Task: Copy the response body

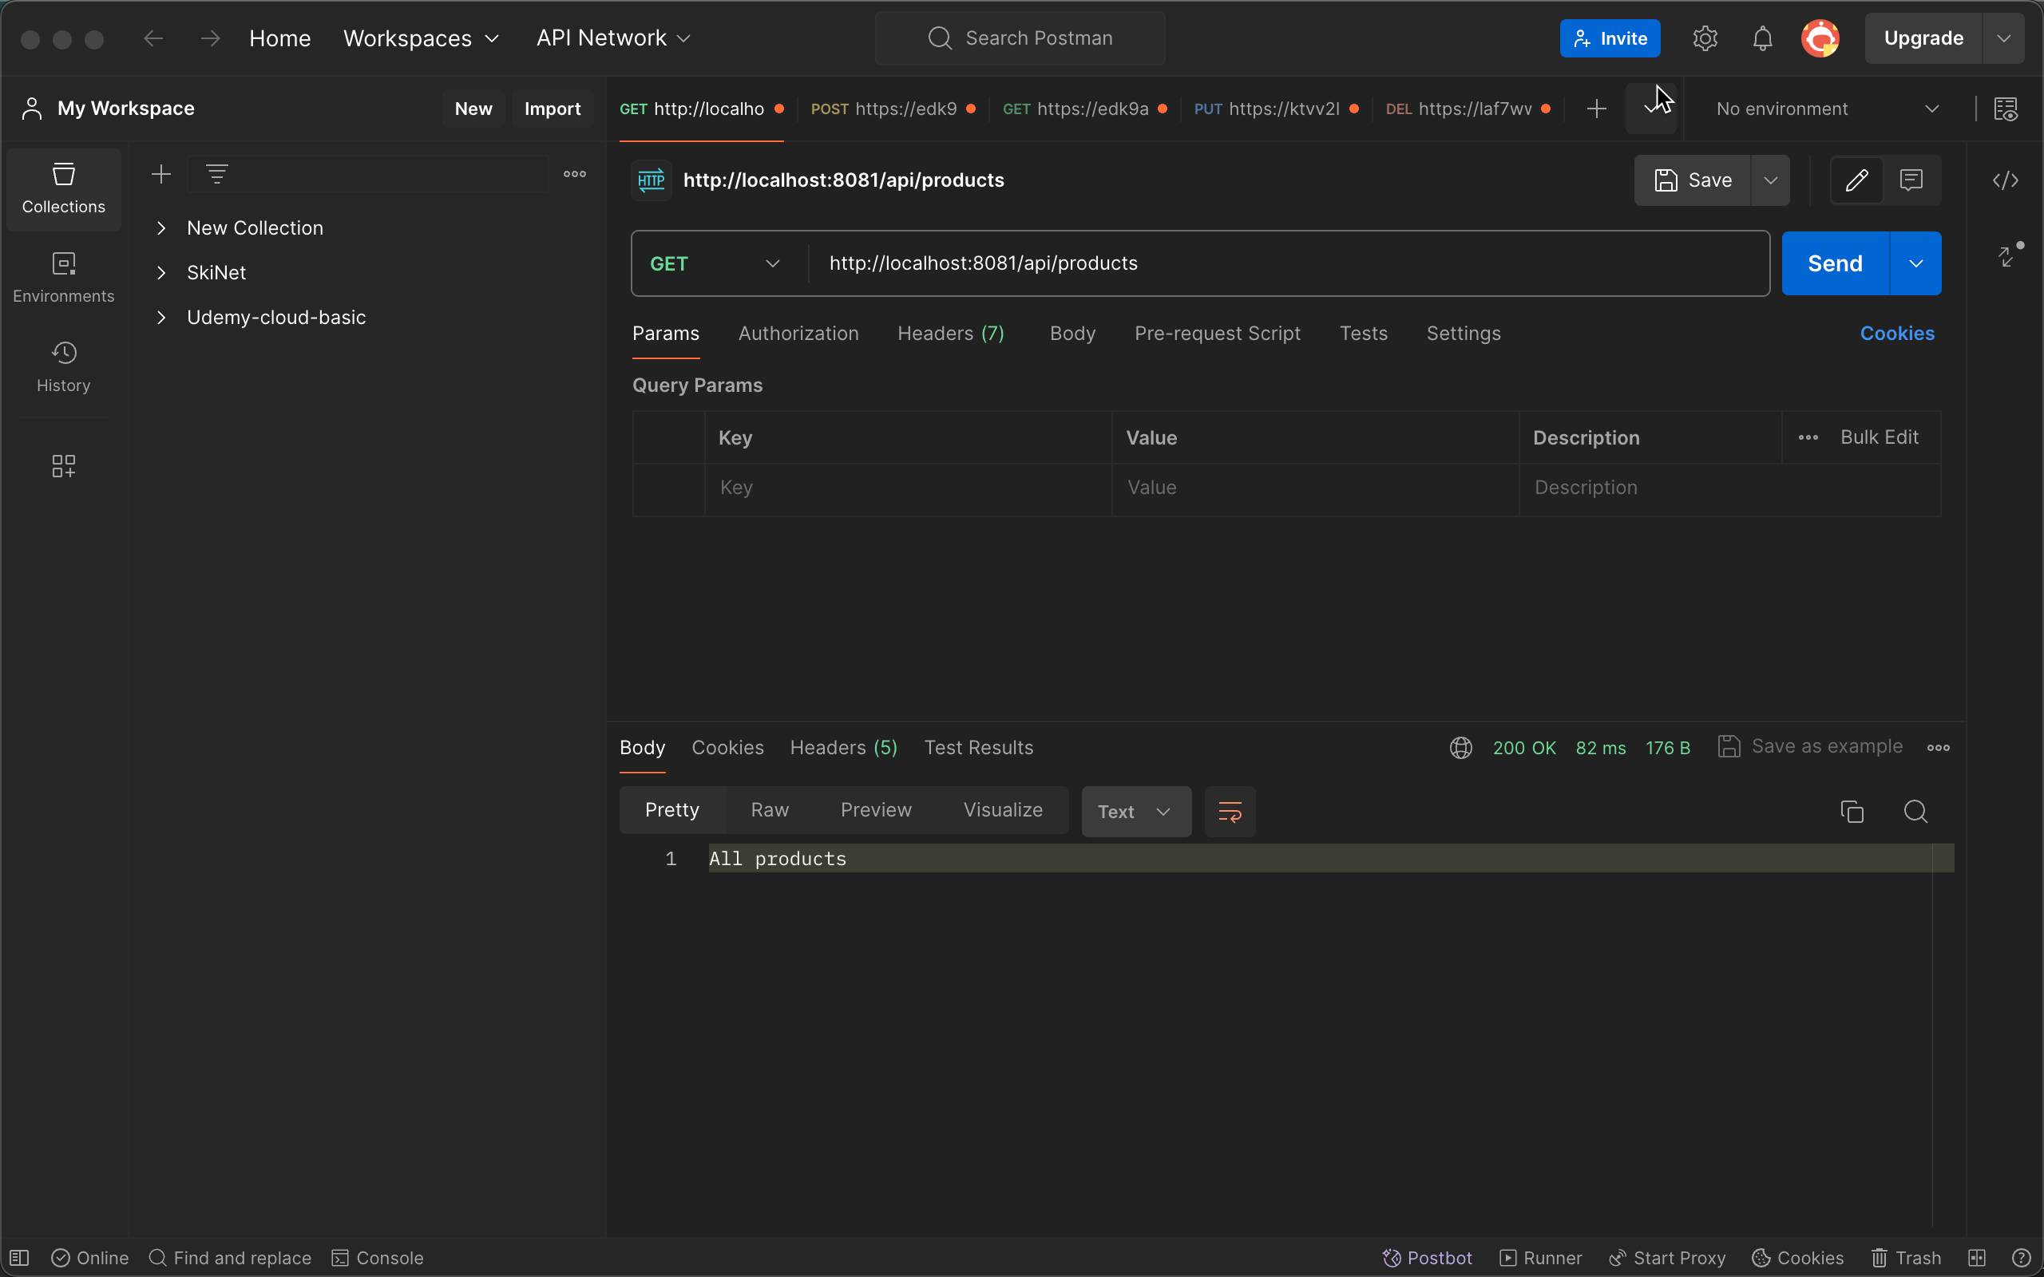Action: [1852, 812]
